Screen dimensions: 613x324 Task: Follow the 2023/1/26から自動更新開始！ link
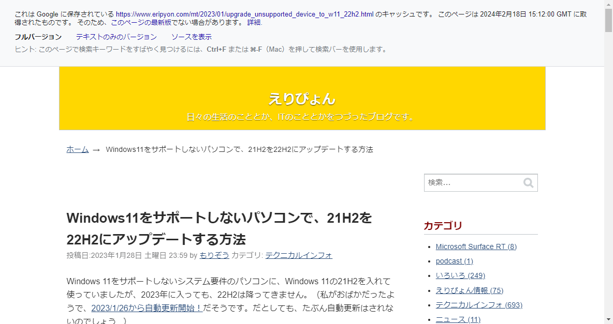(147, 308)
